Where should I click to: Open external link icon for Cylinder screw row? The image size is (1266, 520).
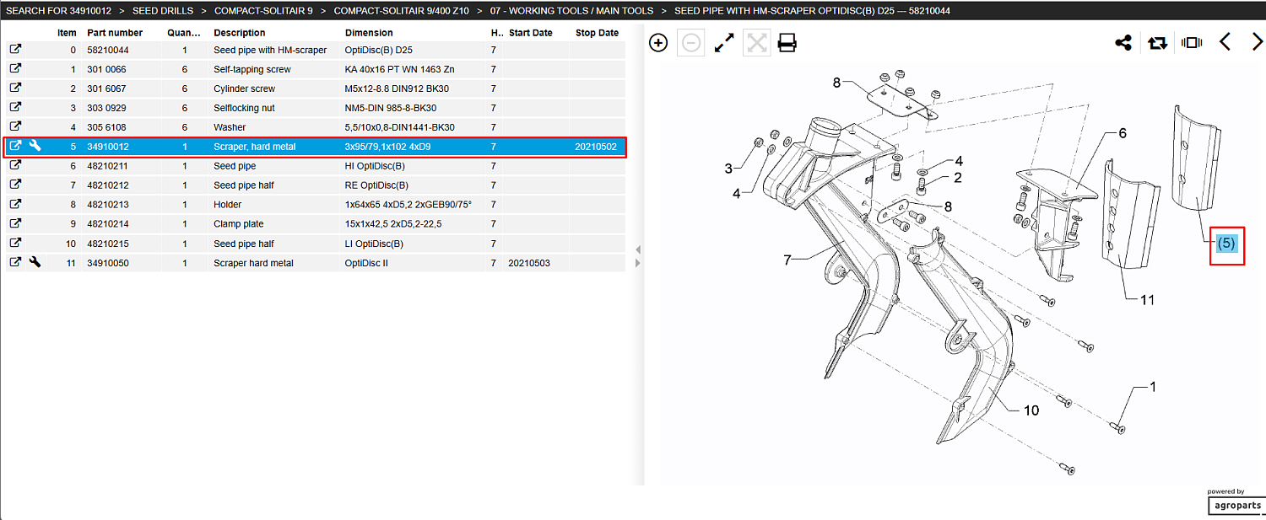pyautogui.click(x=15, y=88)
